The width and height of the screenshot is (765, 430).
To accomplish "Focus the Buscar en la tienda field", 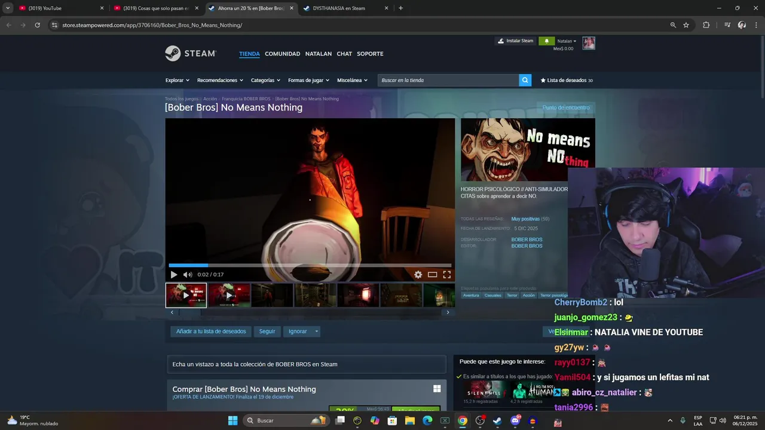I will (x=448, y=80).
